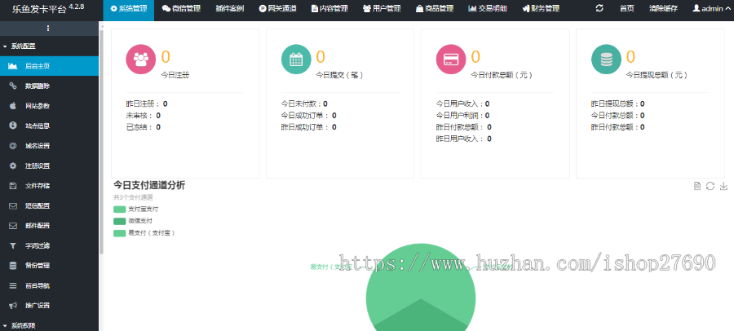Image resolution: width=734 pixels, height=331 pixels.
Task: Save chart as image download icon
Action: (723, 186)
